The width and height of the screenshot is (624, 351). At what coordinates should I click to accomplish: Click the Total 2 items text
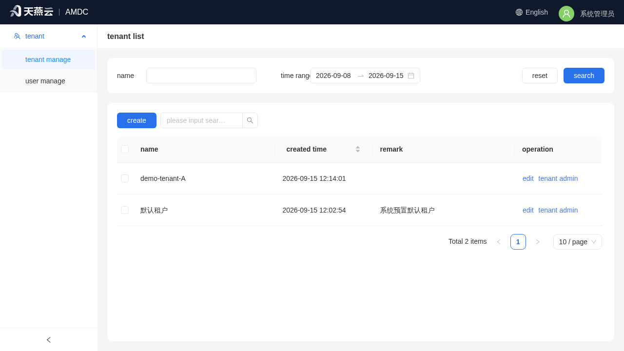pos(468,241)
